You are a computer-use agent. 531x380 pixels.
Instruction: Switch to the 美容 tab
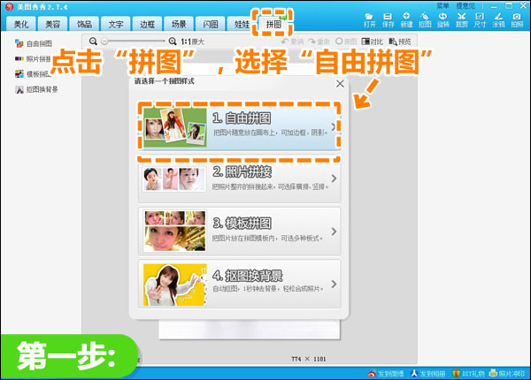pos(52,24)
